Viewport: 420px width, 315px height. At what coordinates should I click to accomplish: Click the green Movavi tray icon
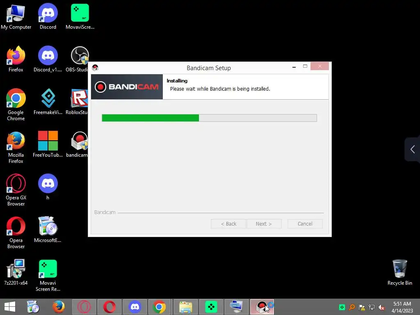[342, 307]
